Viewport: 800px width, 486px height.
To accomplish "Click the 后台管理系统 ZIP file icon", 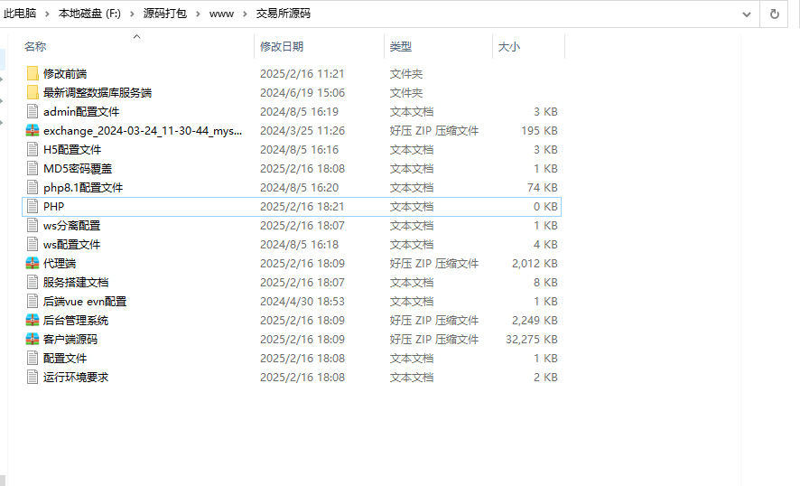I will [33, 320].
